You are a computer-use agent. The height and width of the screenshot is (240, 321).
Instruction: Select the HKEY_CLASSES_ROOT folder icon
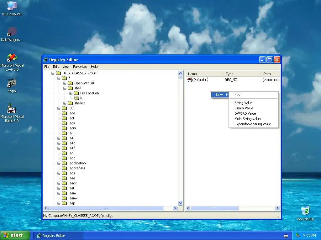(x=59, y=73)
